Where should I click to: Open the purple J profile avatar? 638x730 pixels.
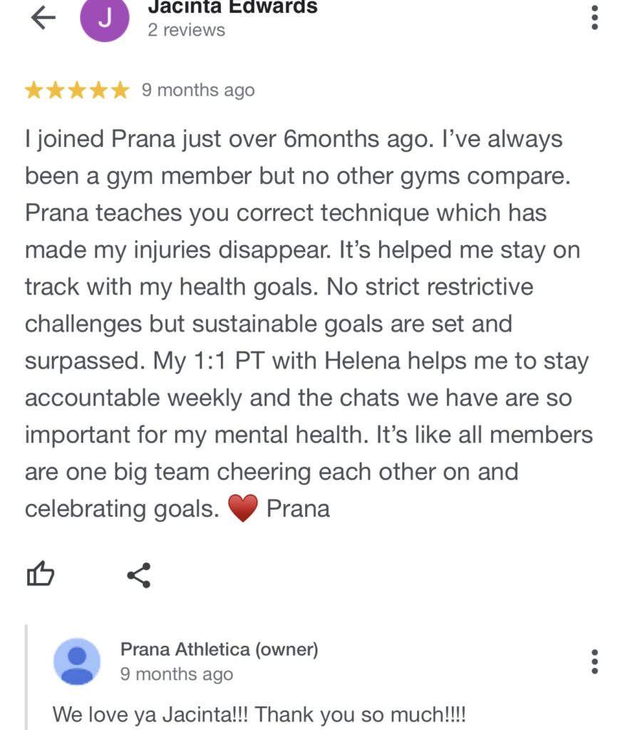(x=105, y=19)
